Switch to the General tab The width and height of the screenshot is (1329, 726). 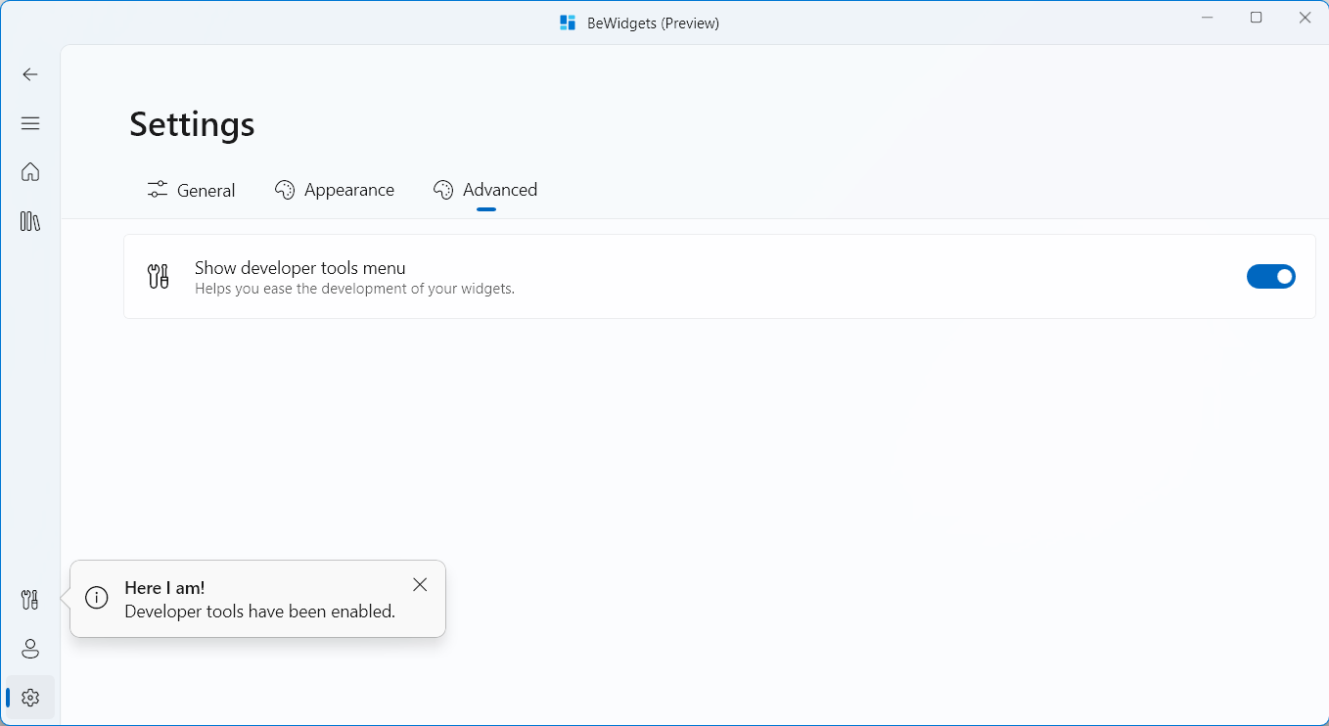coord(192,190)
